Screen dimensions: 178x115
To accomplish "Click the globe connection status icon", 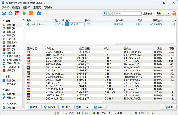I will (79, 113).
